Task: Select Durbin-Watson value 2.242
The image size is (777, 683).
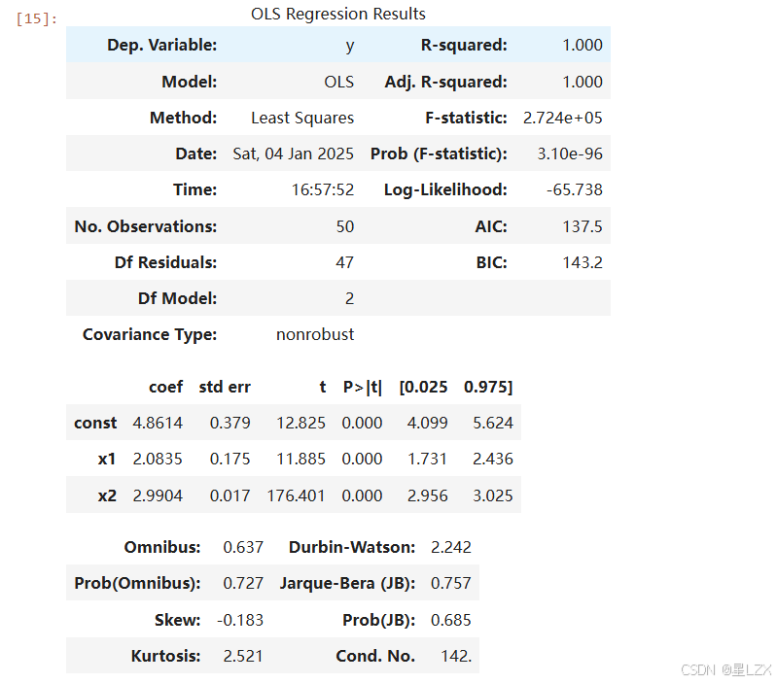Action: coord(451,547)
